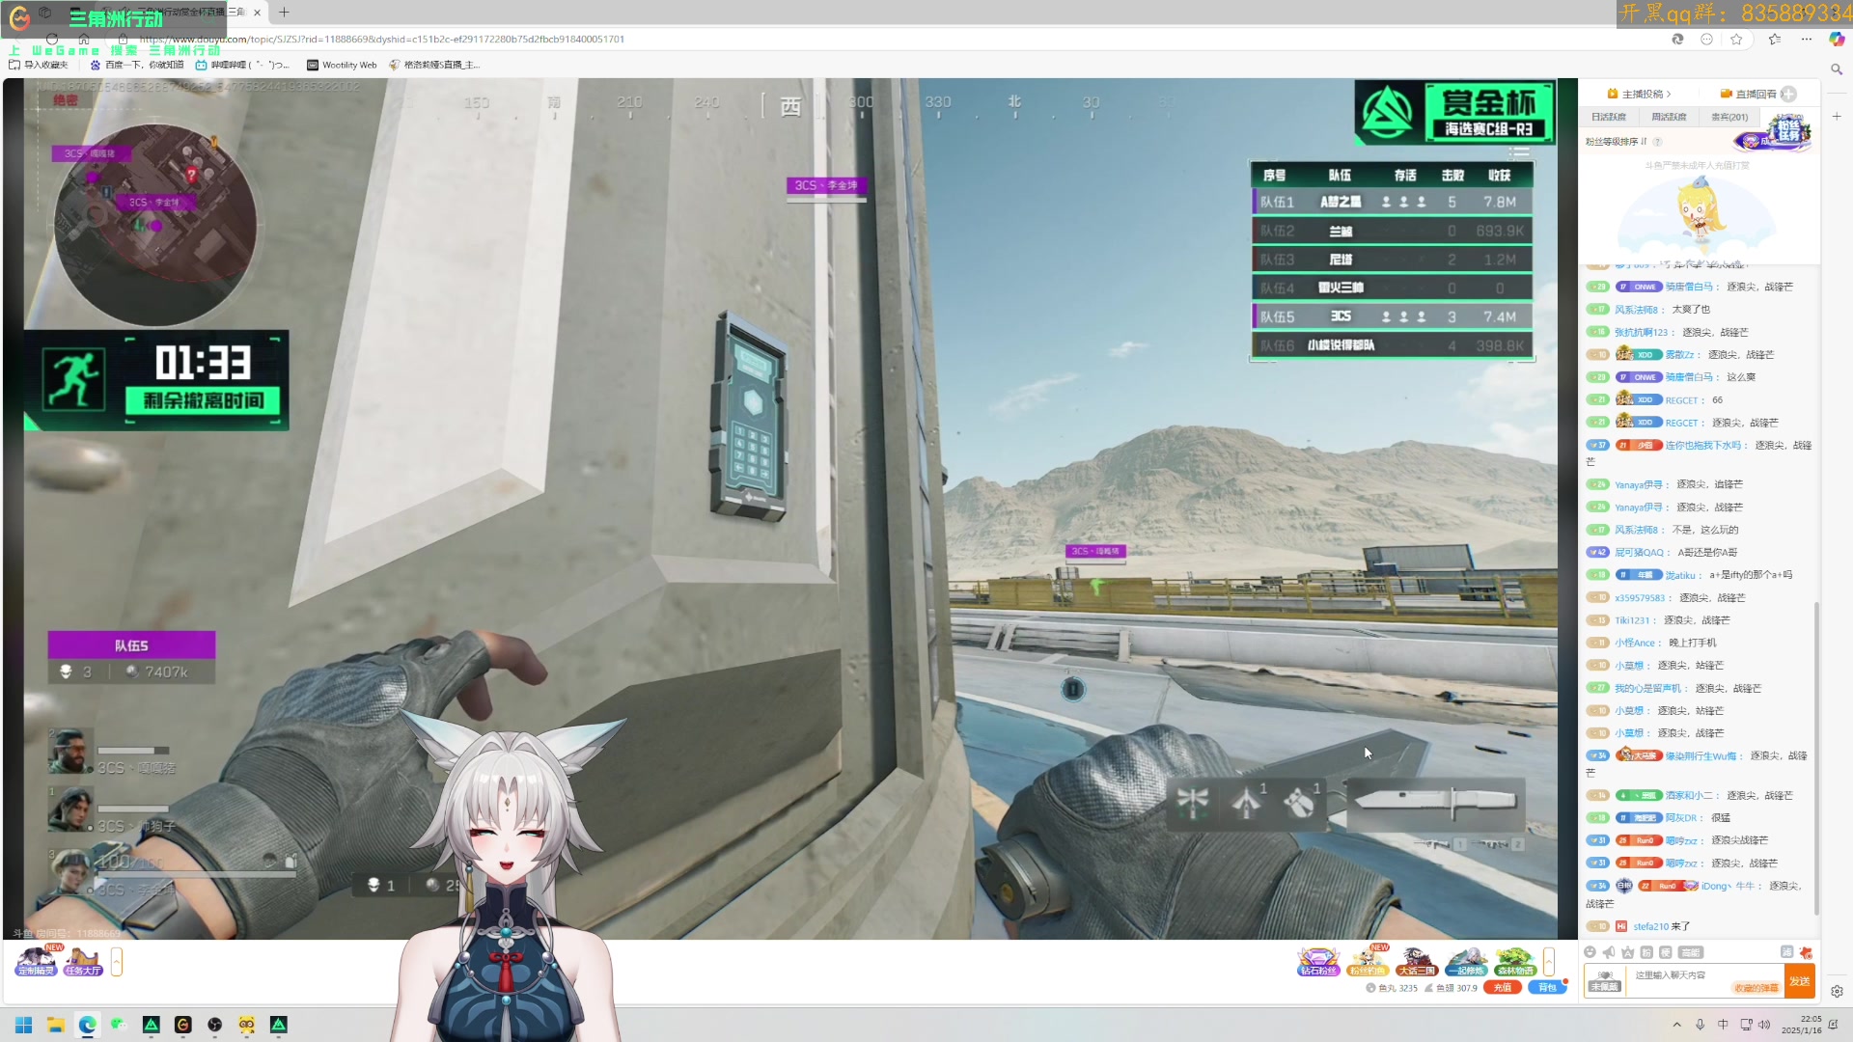This screenshot has width=1853, height=1042.
Task: Expand the left activity panel chevron
Action: tap(117, 962)
